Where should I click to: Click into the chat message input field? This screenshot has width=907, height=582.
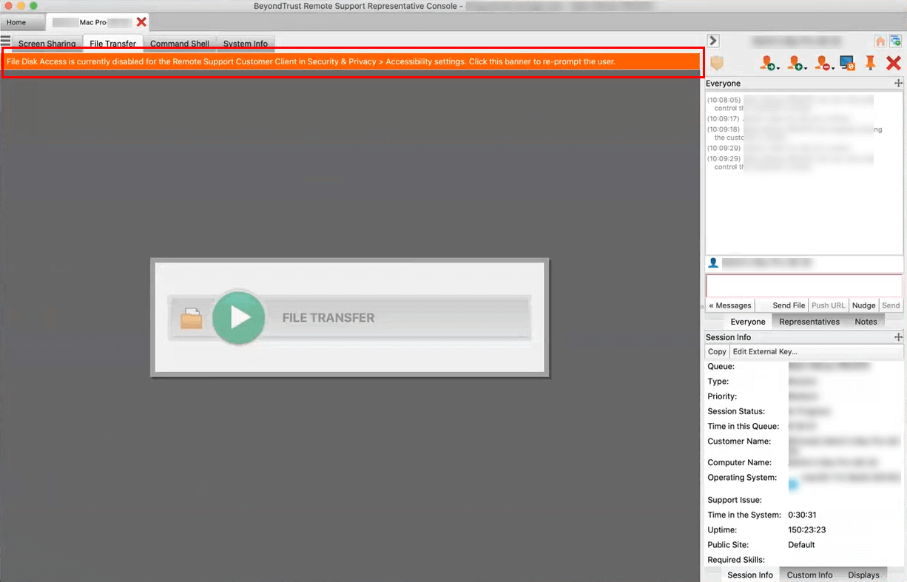point(804,286)
